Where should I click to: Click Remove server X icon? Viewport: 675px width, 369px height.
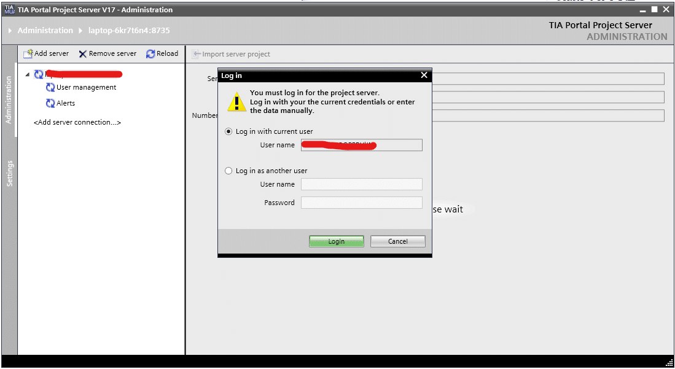83,54
